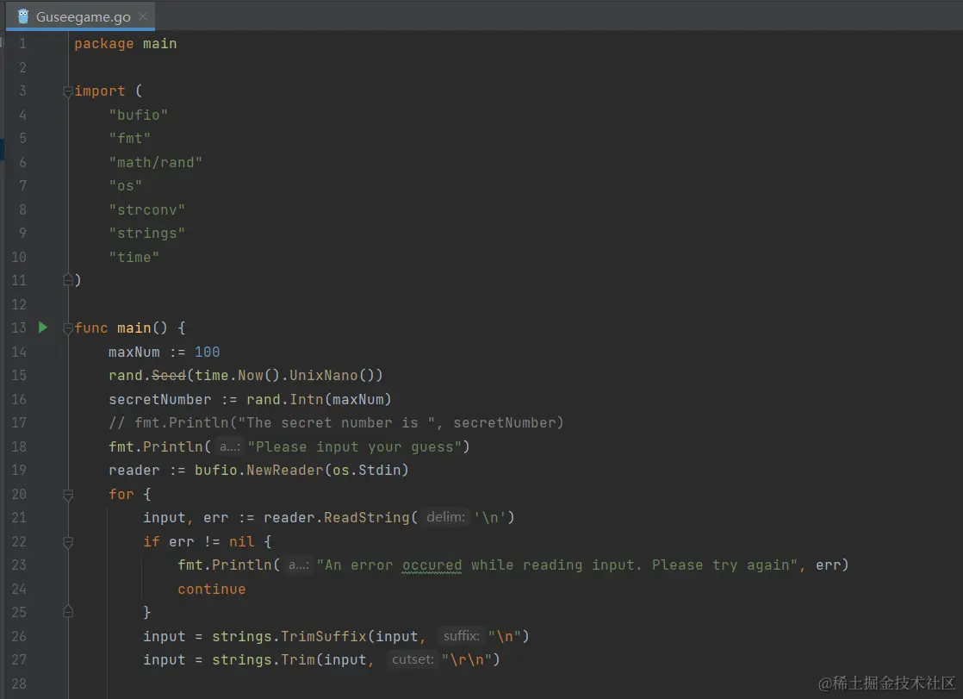Click the continue keyword
The width and height of the screenshot is (963, 699).
tap(211, 589)
